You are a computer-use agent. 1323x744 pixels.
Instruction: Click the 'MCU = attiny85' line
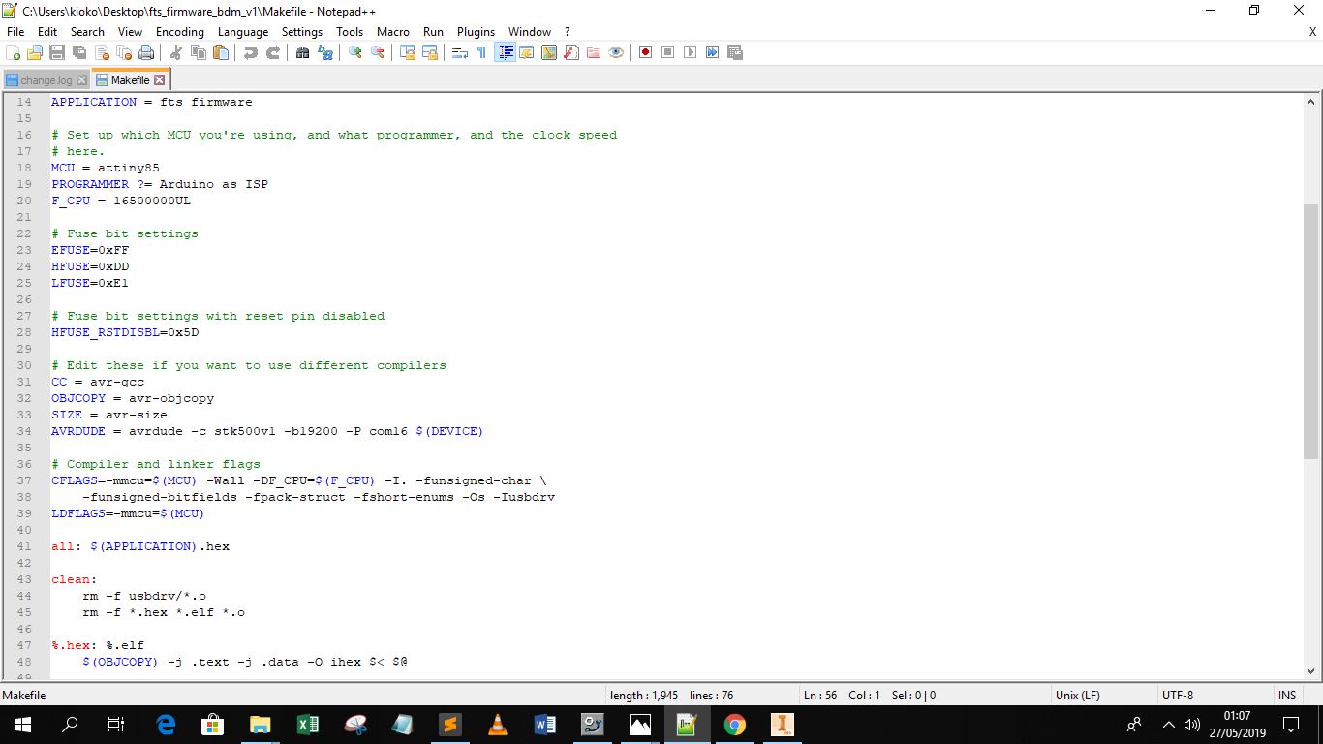pyautogui.click(x=106, y=168)
